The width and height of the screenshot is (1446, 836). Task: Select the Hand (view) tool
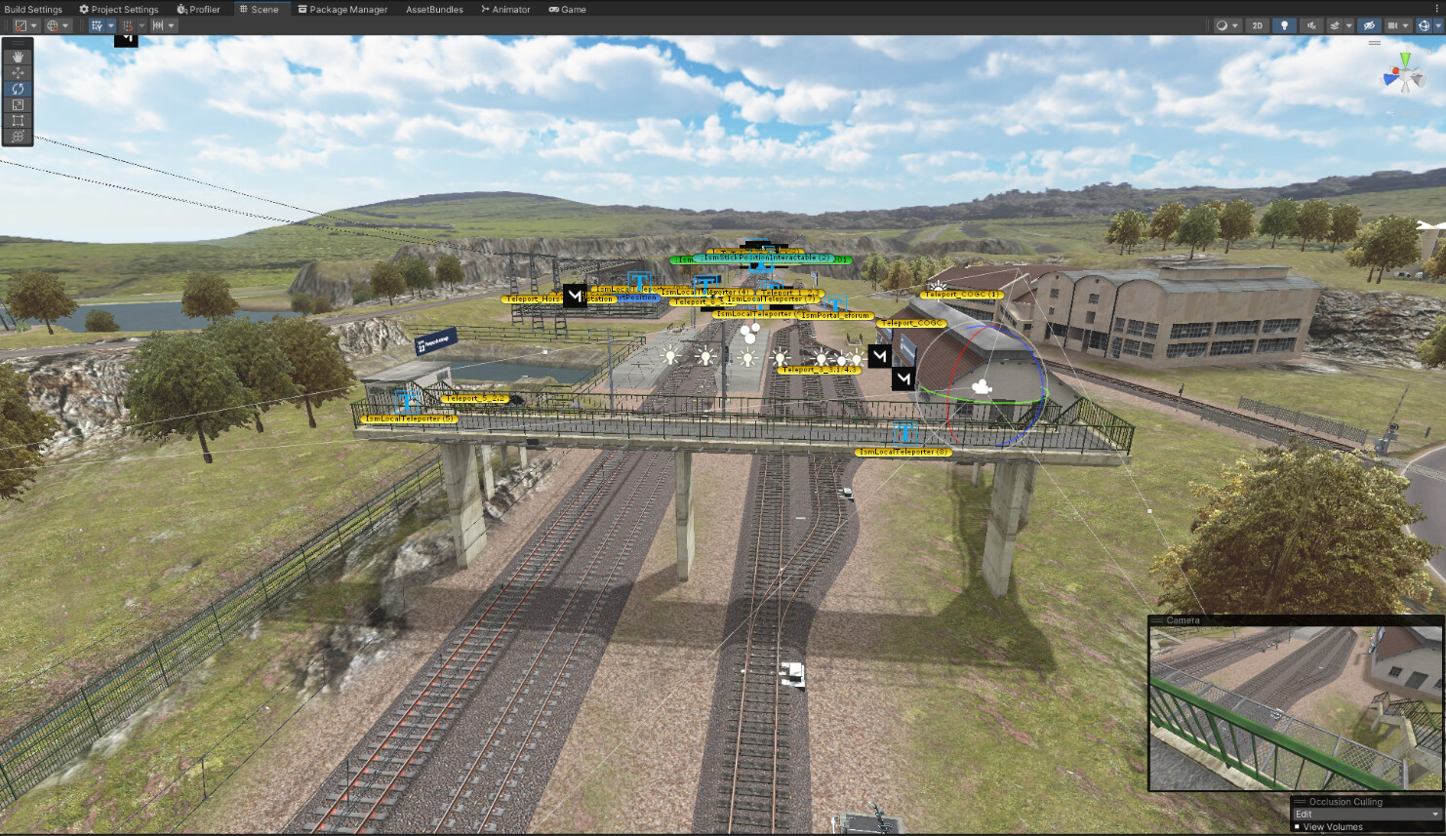19,57
